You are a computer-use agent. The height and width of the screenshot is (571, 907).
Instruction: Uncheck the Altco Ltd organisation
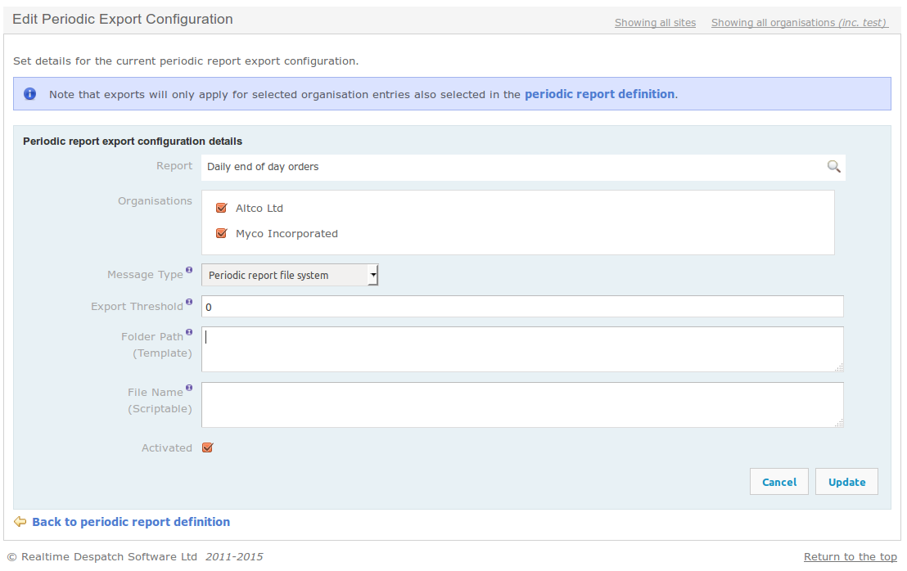click(221, 208)
